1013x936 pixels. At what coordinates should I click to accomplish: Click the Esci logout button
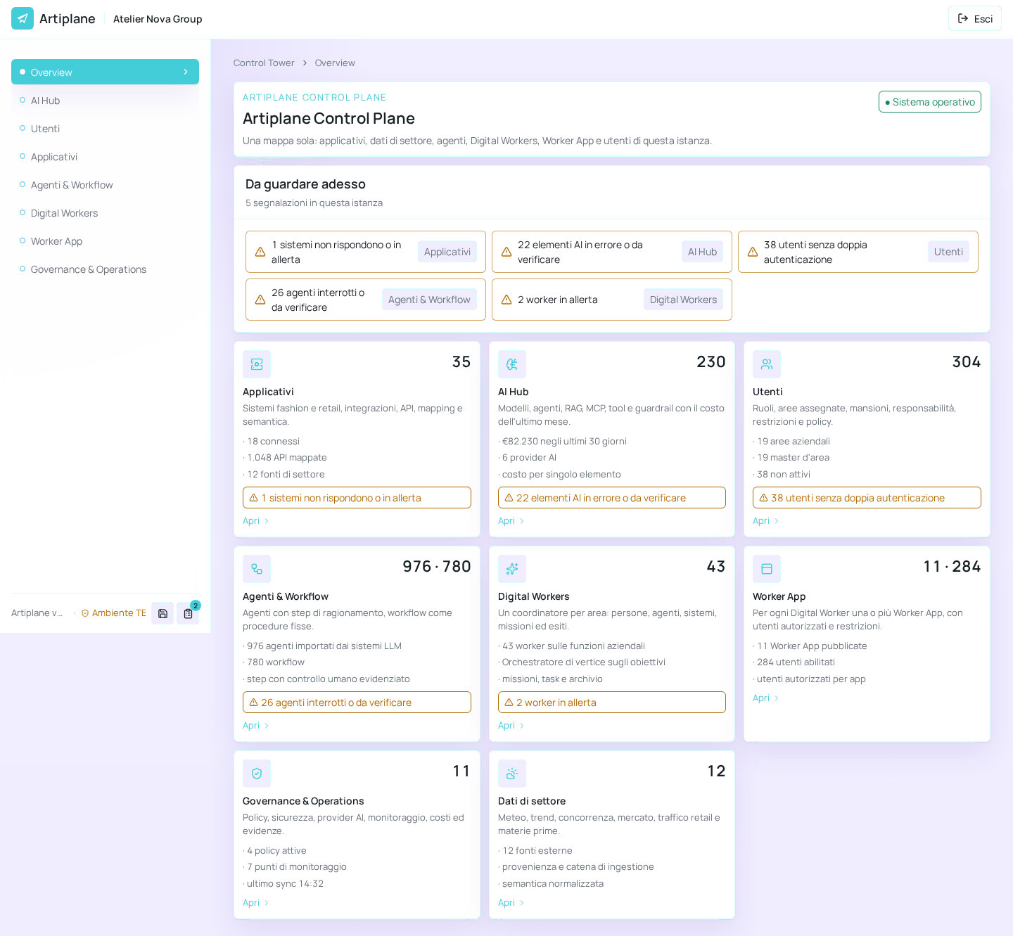coord(975,19)
